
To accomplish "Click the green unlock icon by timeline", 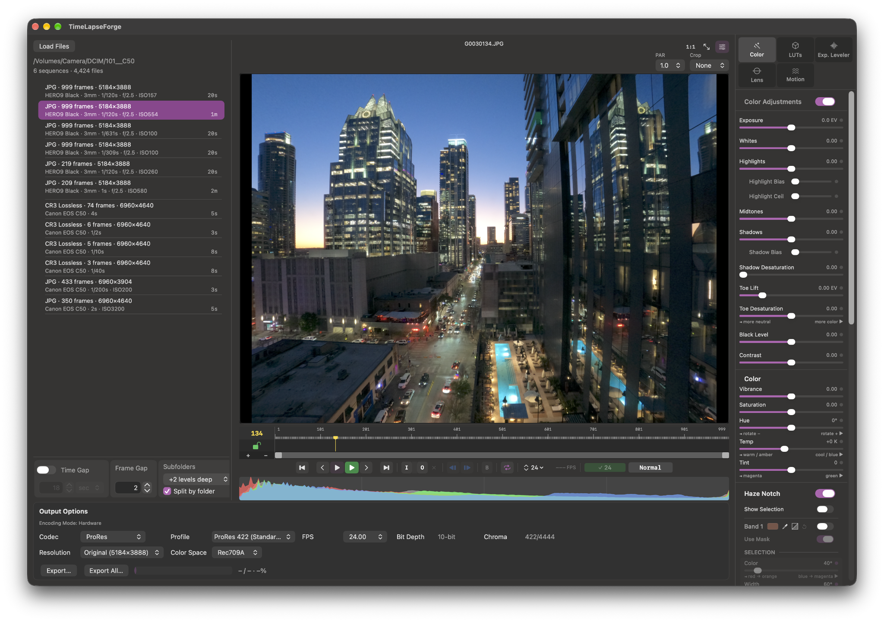I will tap(256, 445).
